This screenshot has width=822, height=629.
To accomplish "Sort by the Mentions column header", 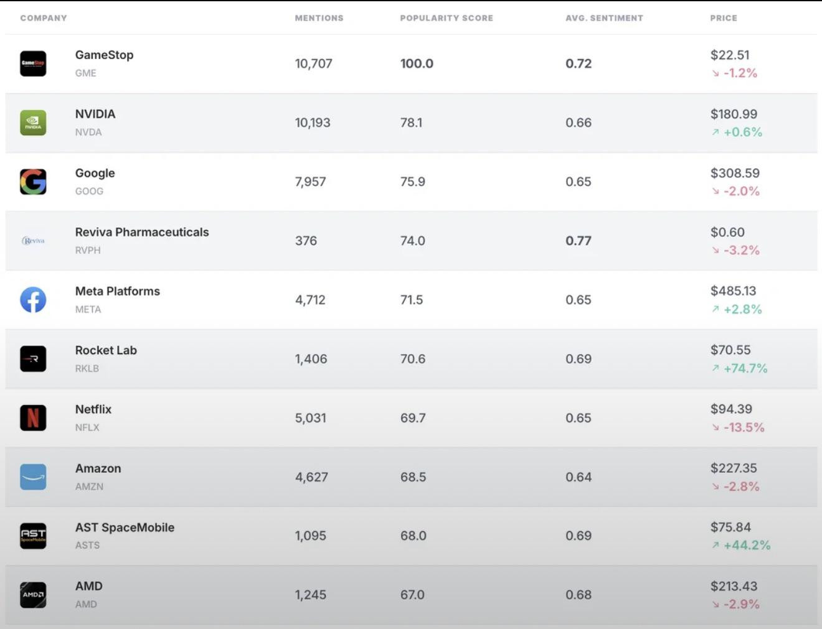I will (x=319, y=18).
